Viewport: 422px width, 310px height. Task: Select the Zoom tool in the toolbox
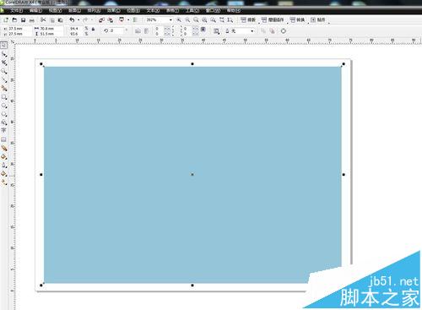pyautogui.click(x=4, y=71)
